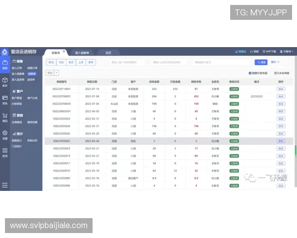Click 修改 for order XSD230714001
The image size is (297, 238).
pyautogui.click(x=281, y=89)
